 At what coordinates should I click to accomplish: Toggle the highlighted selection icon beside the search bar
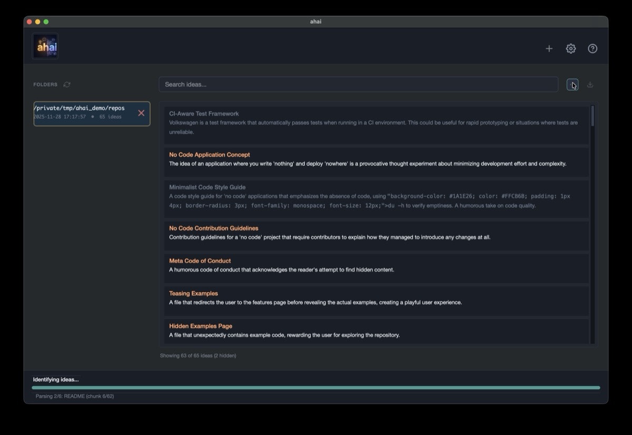[x=572, y=84]
